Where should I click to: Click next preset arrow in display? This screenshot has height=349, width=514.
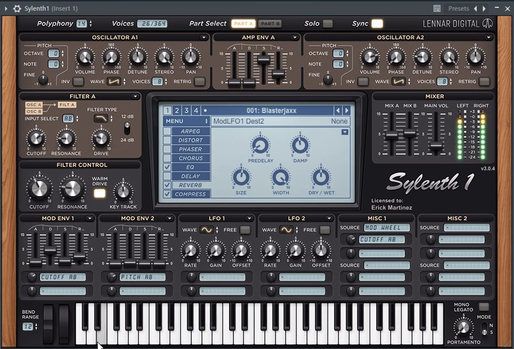tap(347, 111)
